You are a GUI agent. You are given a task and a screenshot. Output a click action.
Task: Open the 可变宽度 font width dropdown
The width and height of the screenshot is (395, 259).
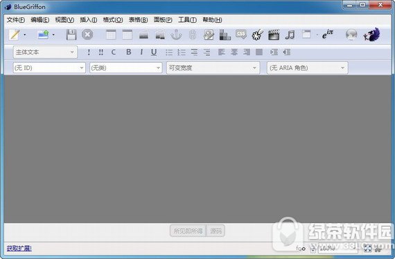pos(213,68)
